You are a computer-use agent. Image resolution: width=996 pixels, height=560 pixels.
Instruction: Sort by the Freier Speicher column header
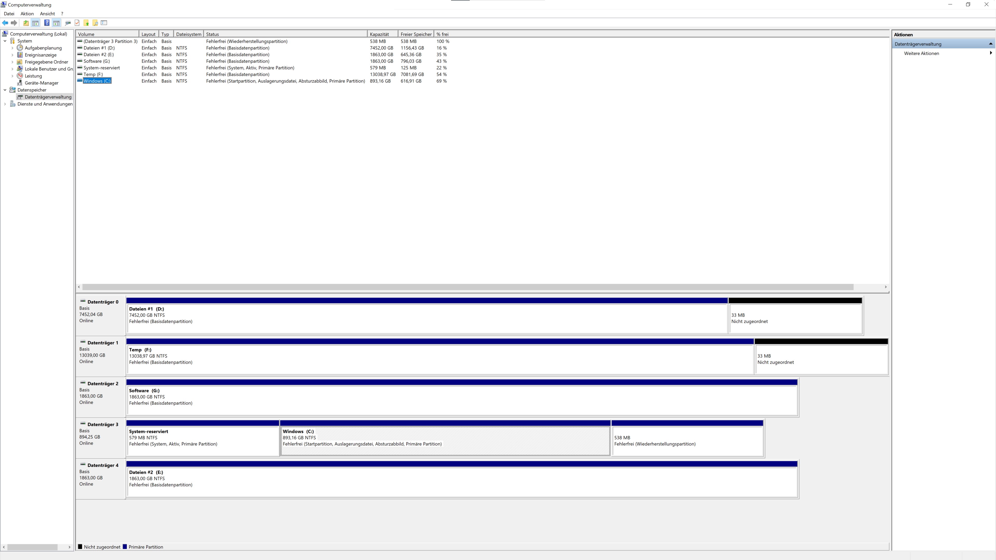tap(416, 34)
